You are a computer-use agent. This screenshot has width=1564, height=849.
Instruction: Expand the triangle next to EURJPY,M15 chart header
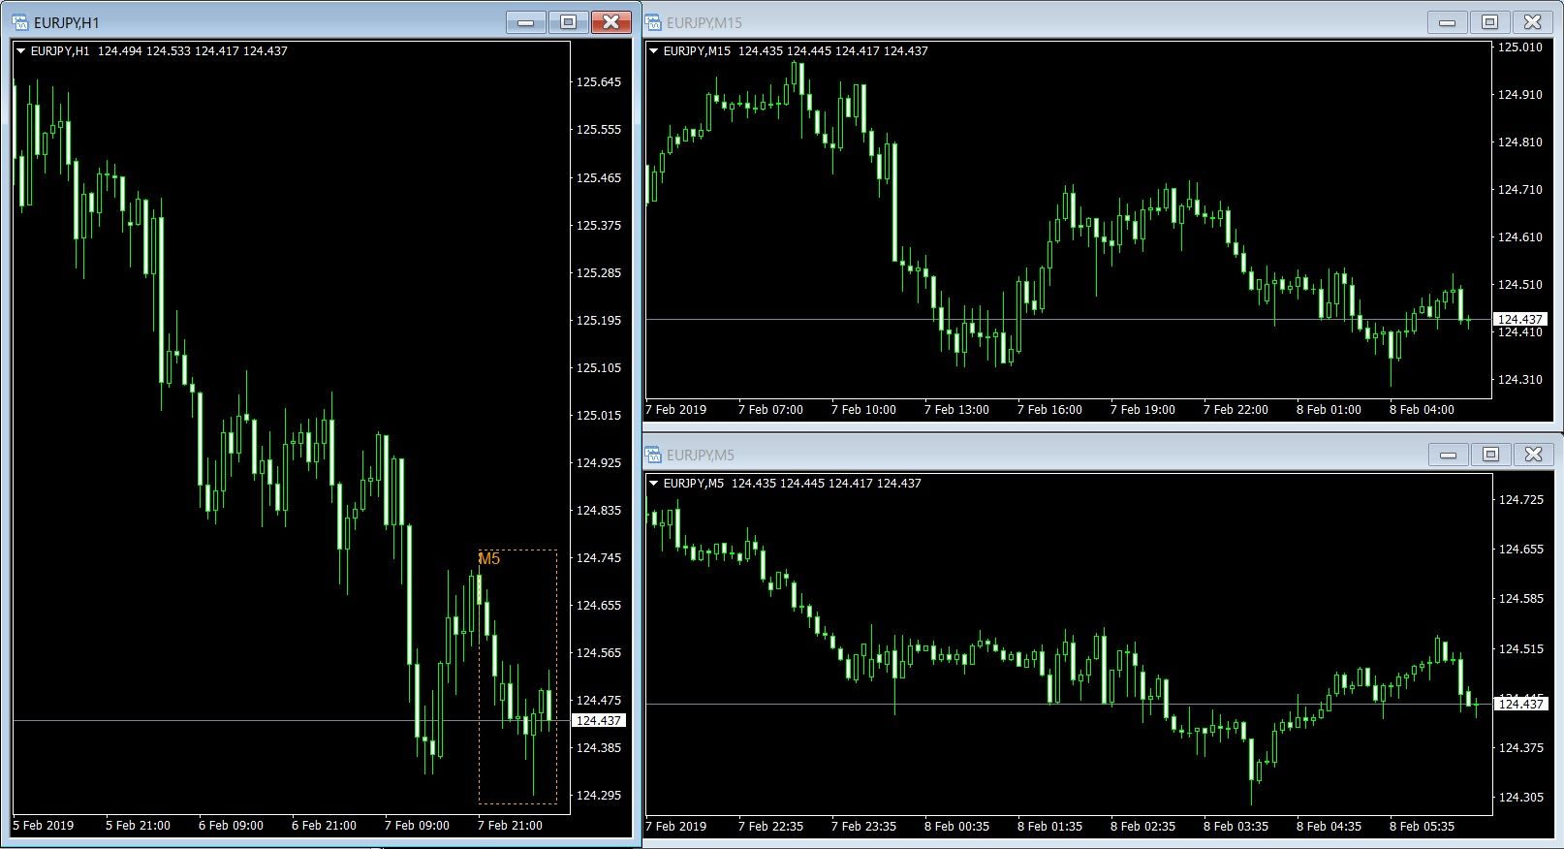tap(654, 51)
